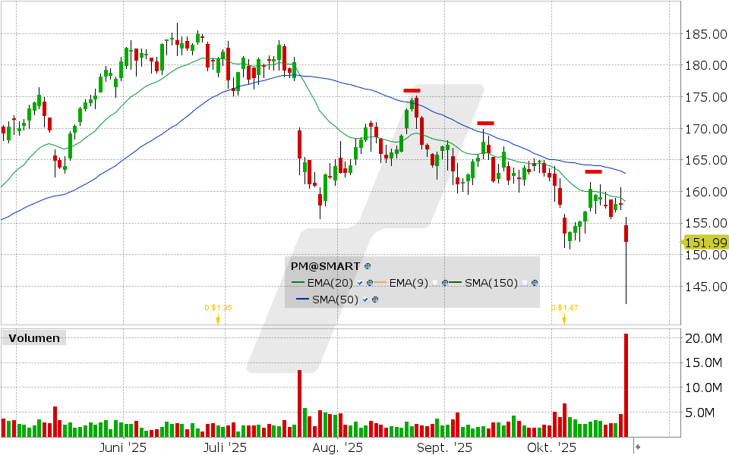
Task: Click the small arrow right of the time axis
Action: pos(637,447)
